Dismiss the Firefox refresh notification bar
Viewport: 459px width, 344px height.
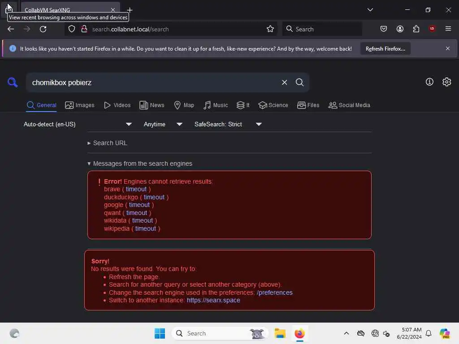click(448, 48)
